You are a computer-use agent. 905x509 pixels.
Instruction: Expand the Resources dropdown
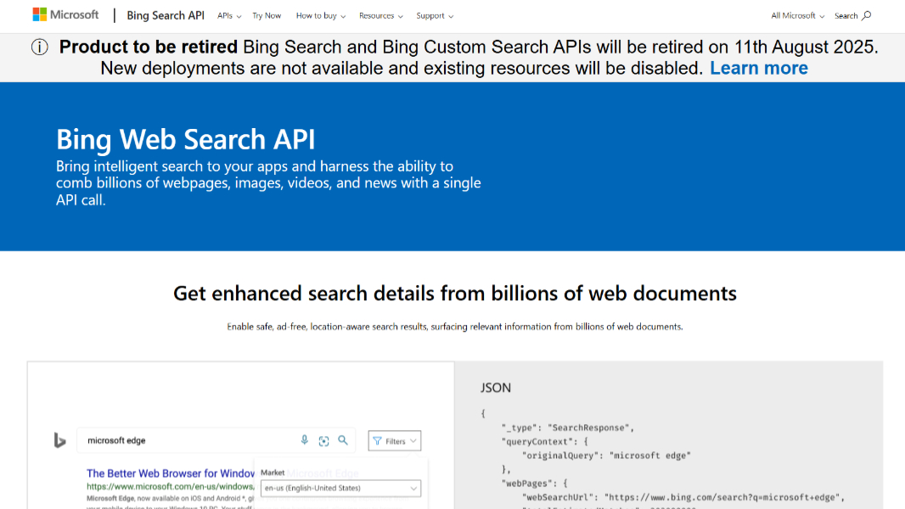(379, 15)
